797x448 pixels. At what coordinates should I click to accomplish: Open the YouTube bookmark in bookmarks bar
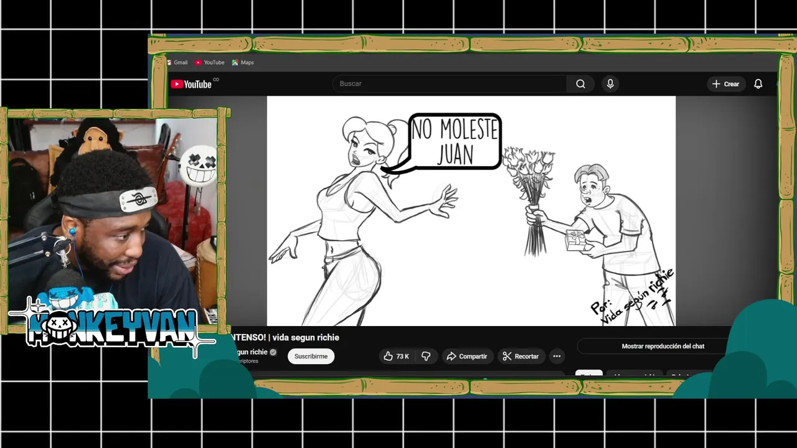209,62
